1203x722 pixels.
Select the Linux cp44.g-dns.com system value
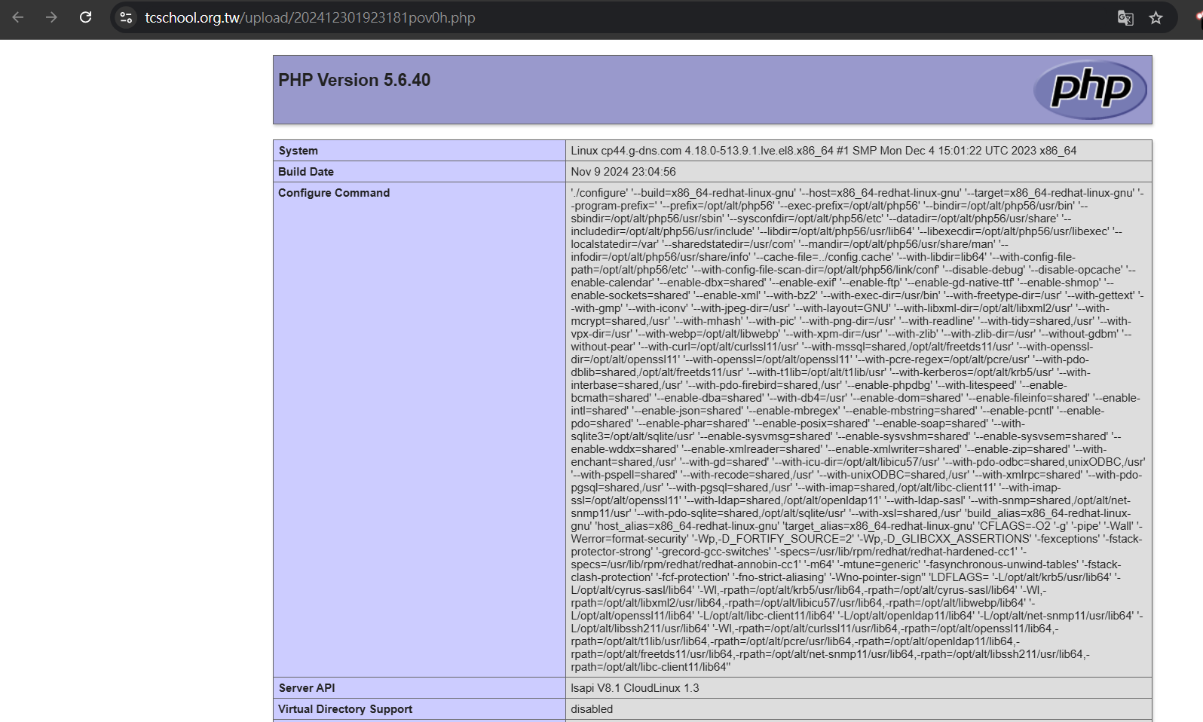(x=823, y=151)
